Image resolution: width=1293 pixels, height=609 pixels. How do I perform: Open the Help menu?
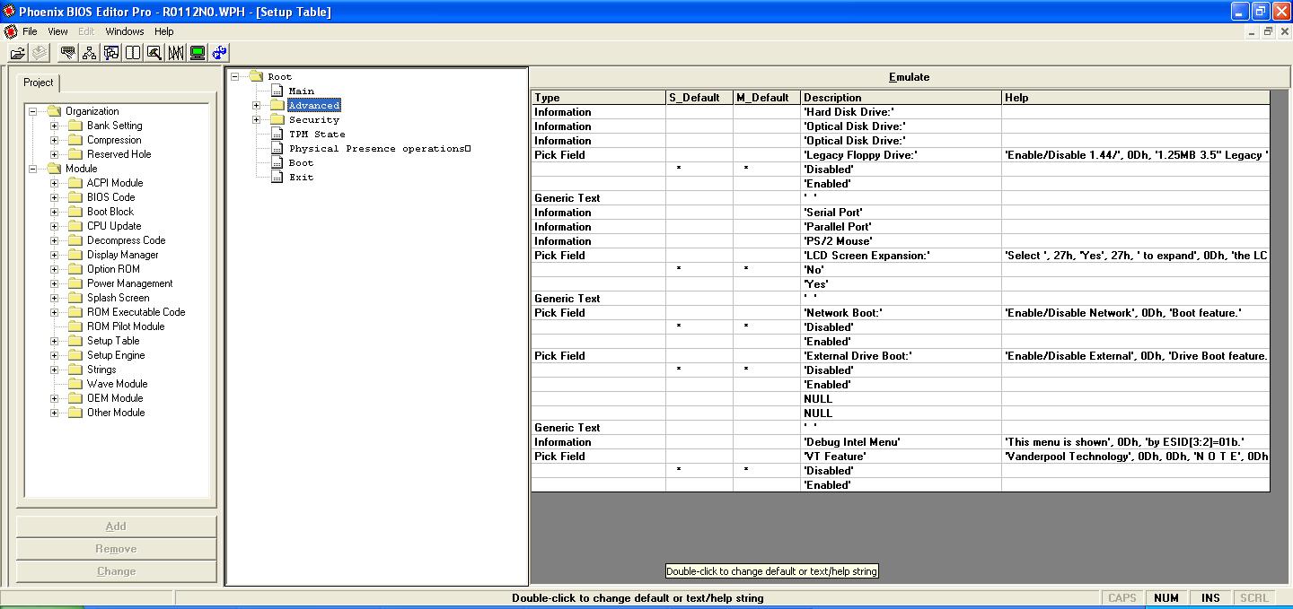(163, 31)
